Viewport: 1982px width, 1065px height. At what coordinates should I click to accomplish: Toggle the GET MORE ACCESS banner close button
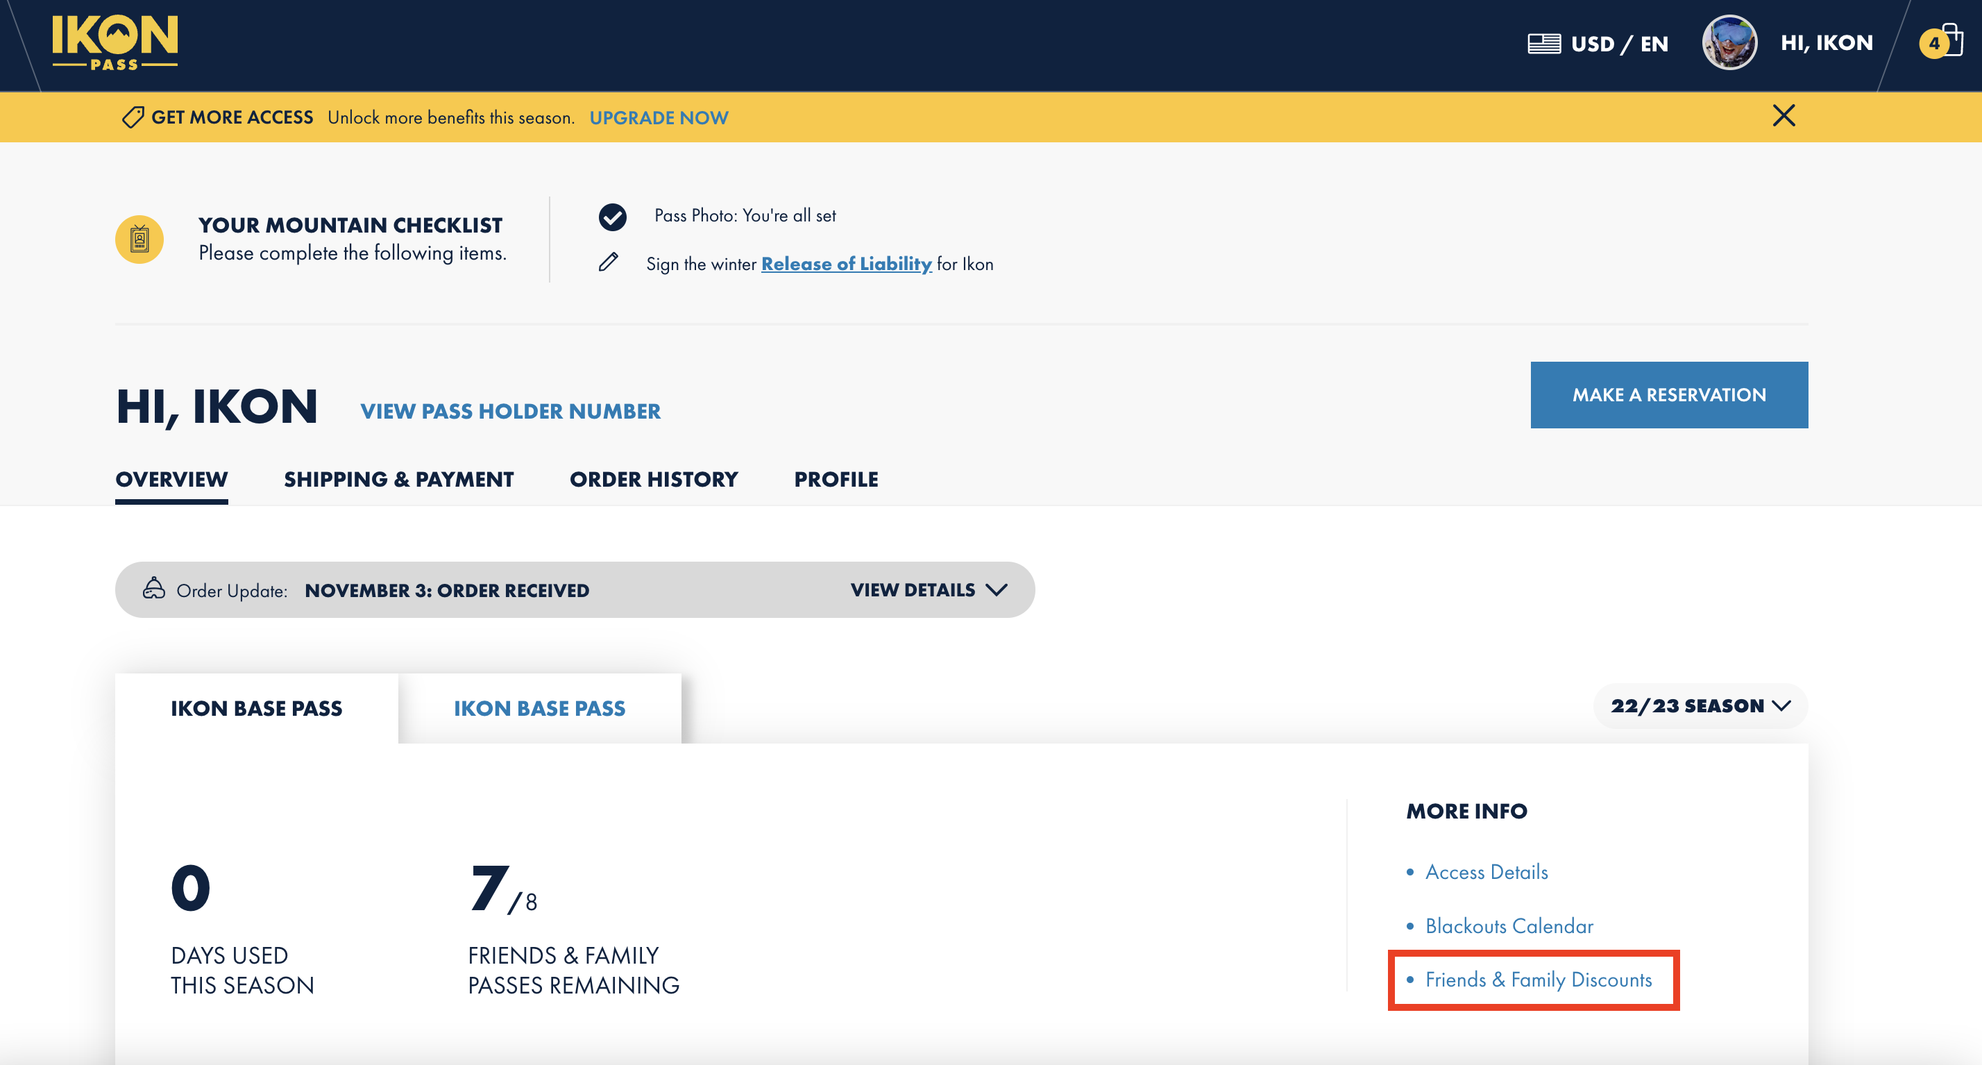[x=1784, y=115]
